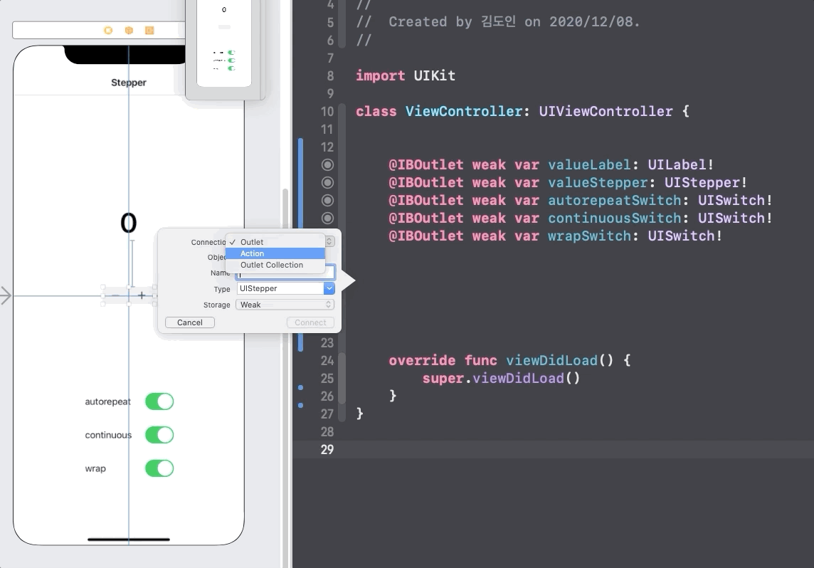Click the wrapSwitch variable name
Image resolution: width=814 pixels, height=568 pixels.
click(589, 236)
